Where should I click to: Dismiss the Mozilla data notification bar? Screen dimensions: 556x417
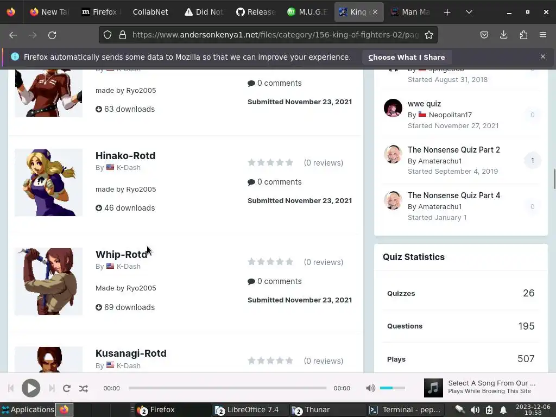point(543,56)
